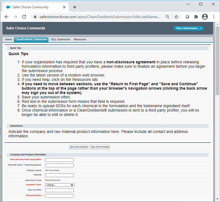Viewport: 220px width, 202px height.
Task: Bookmark this page with the star icon
Action: (176, 17)
